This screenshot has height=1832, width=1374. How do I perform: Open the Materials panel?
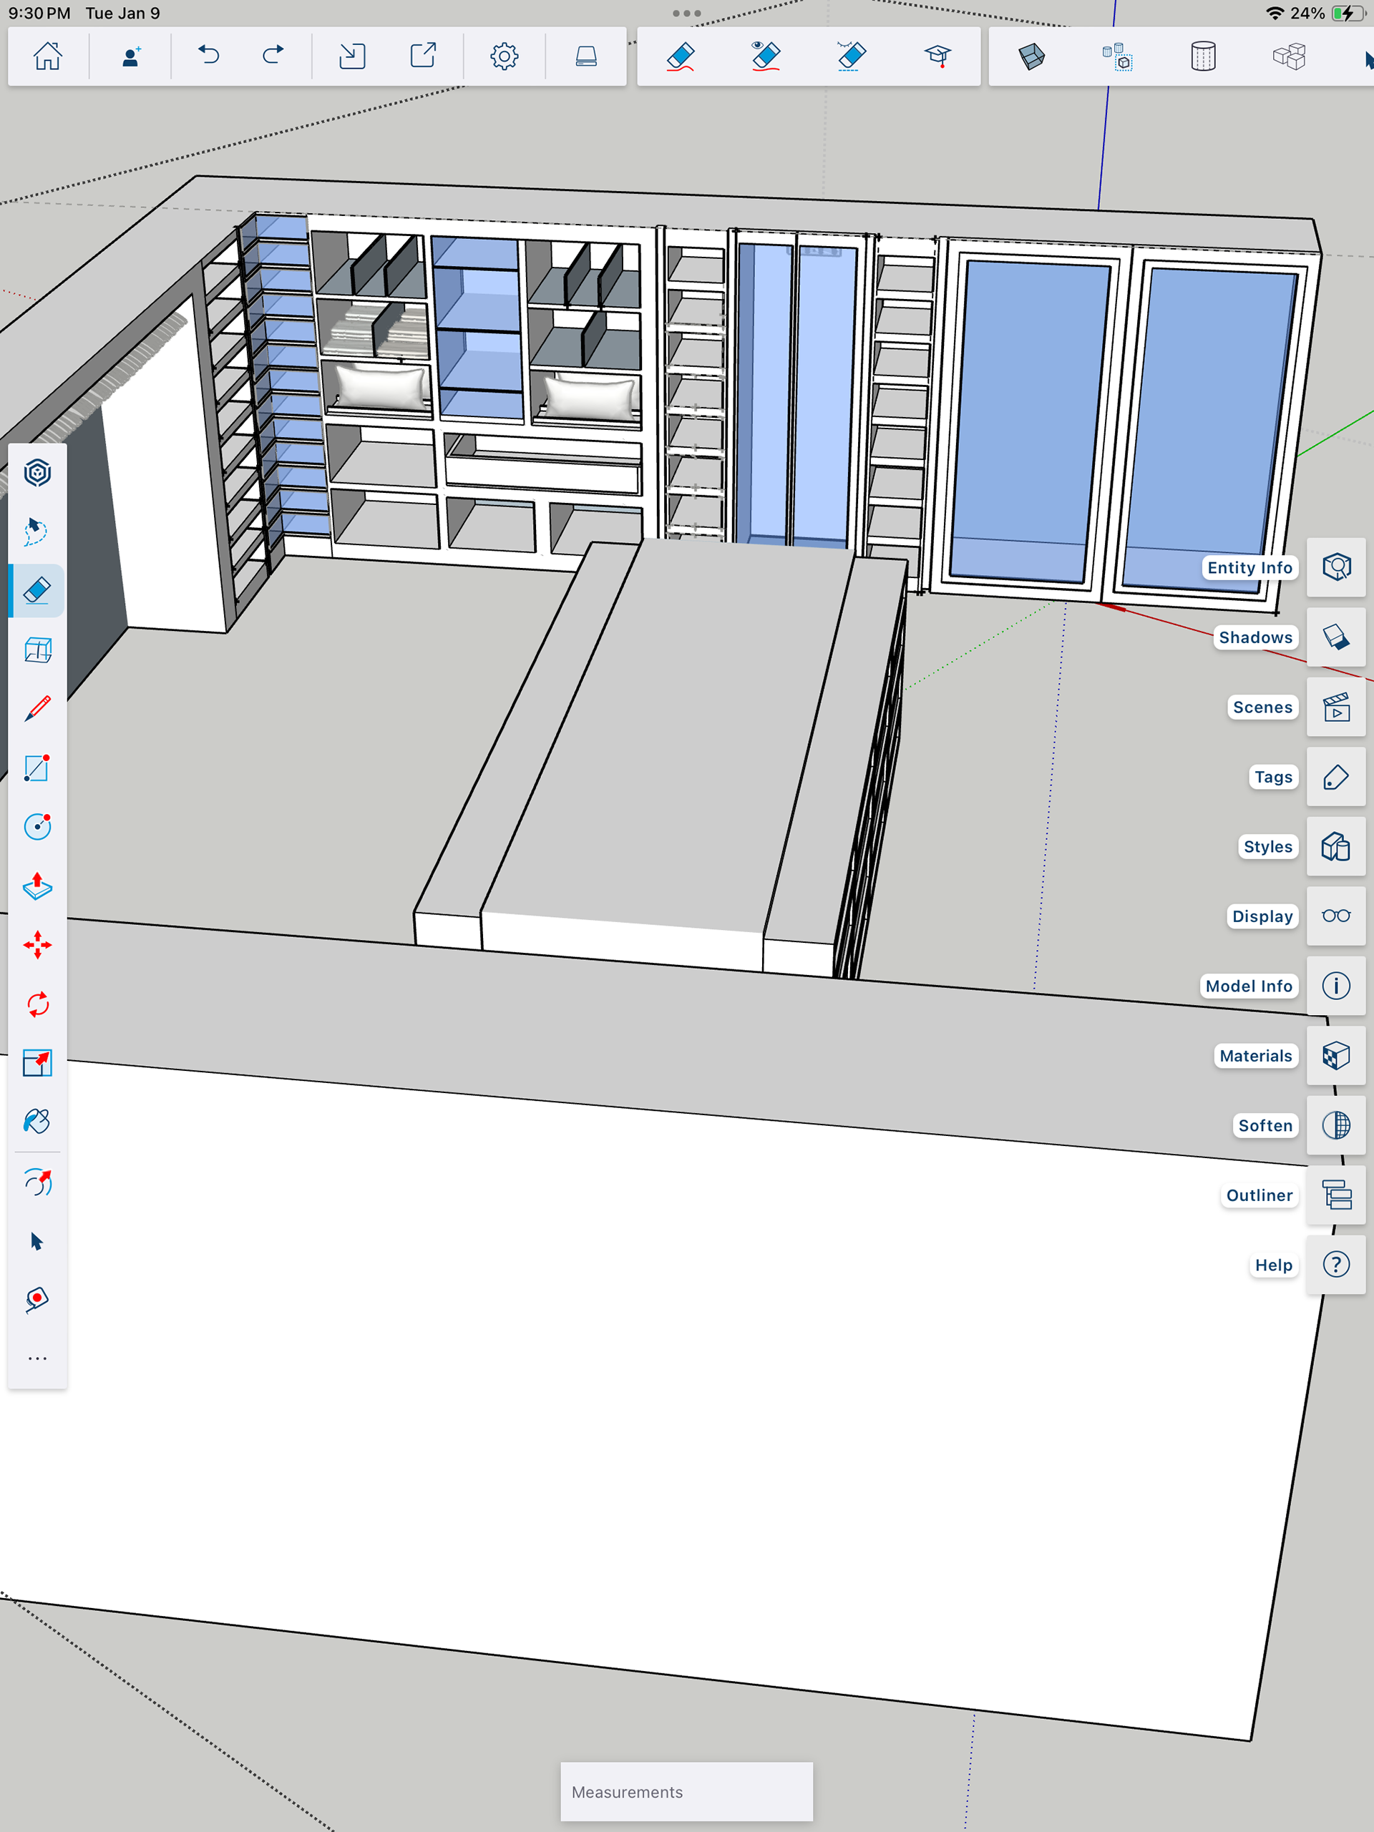1336,1056
